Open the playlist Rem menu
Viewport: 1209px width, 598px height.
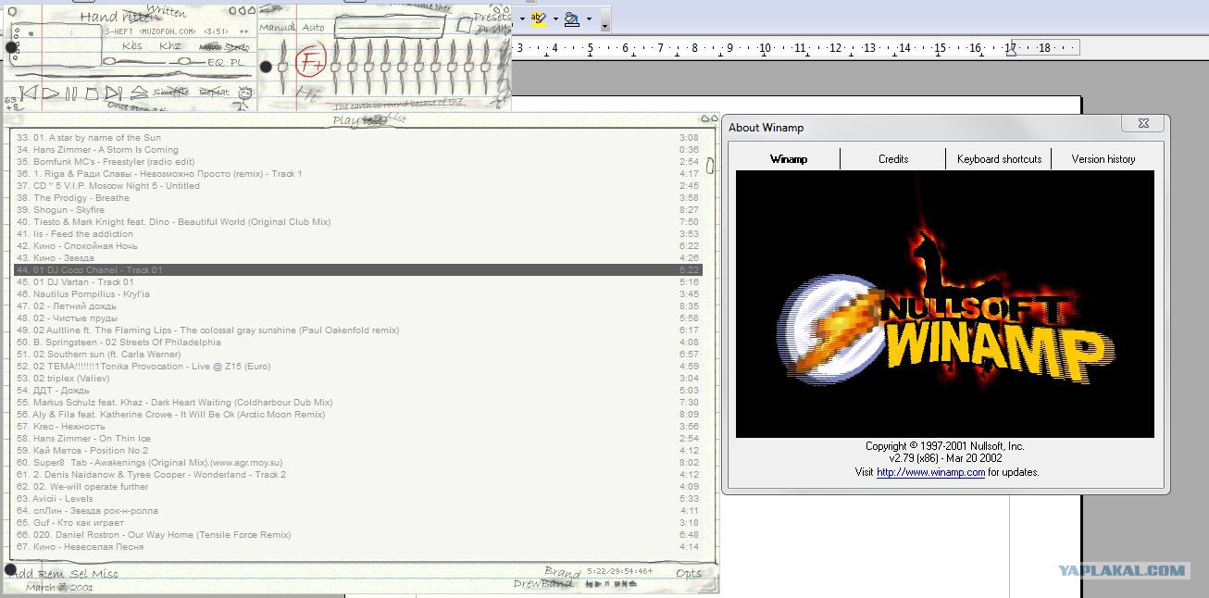(51, 574)
